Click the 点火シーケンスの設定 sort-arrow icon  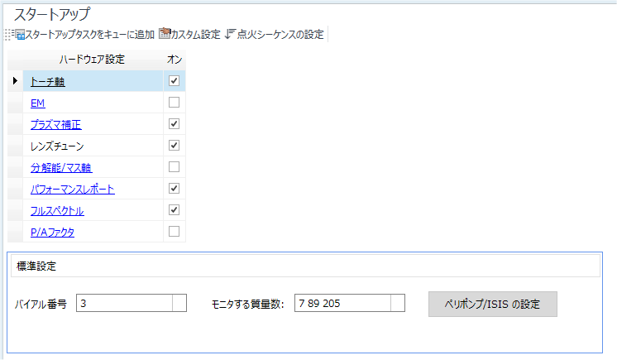pos(230,34)
